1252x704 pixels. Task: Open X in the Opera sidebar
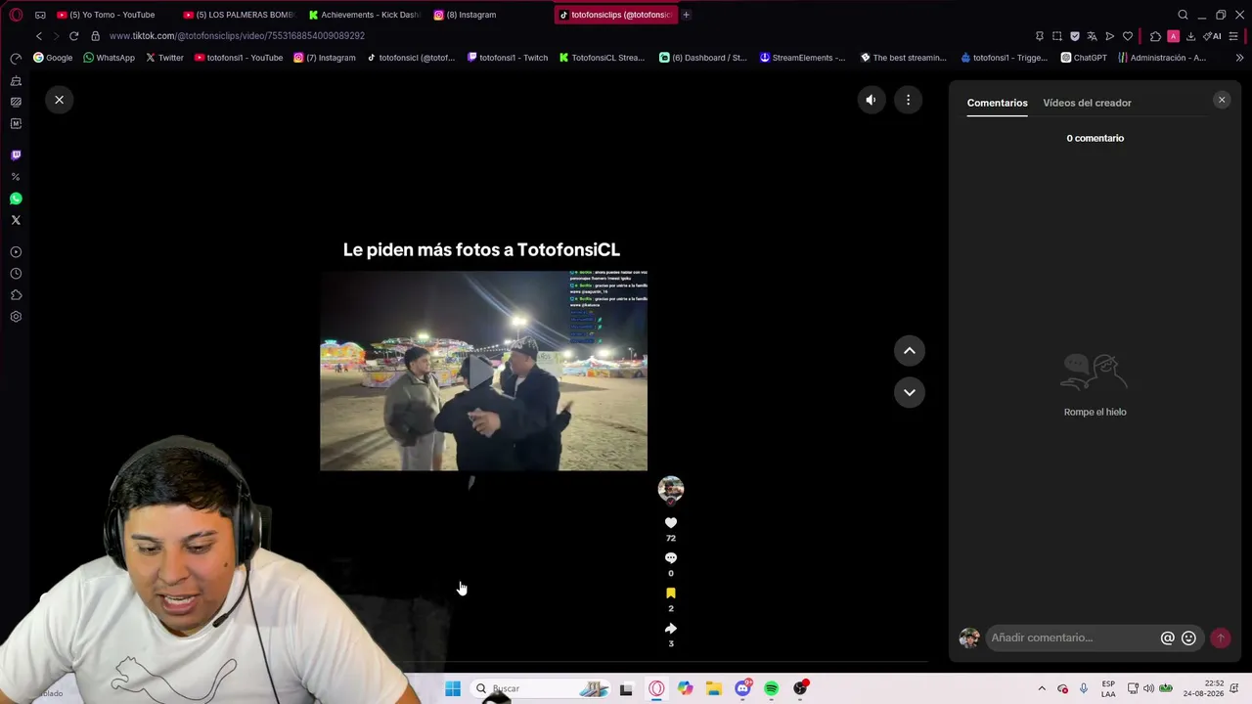[16, 220]
